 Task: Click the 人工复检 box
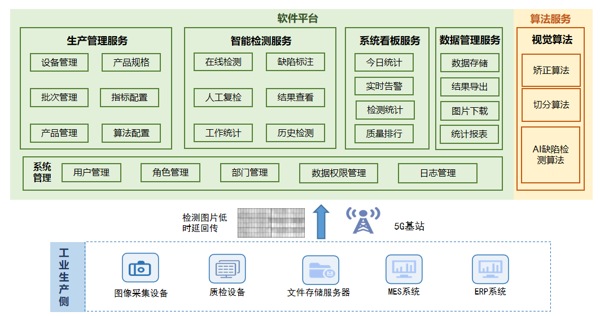223,98
